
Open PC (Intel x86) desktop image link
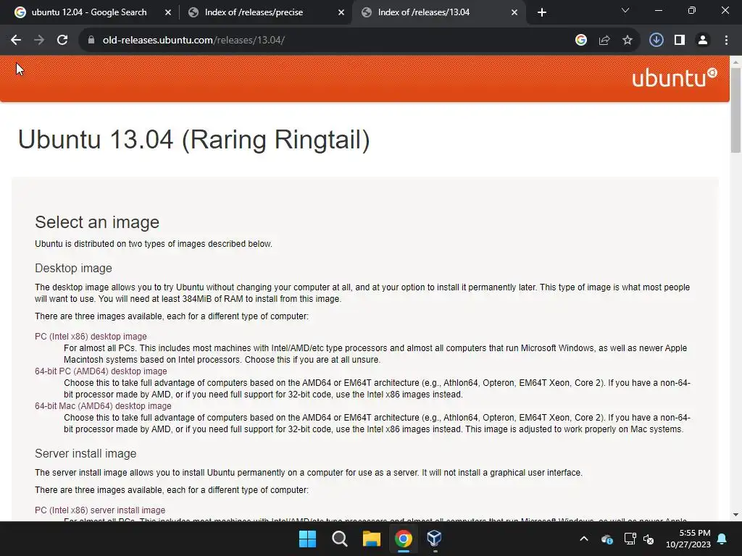tap(91, 337)
